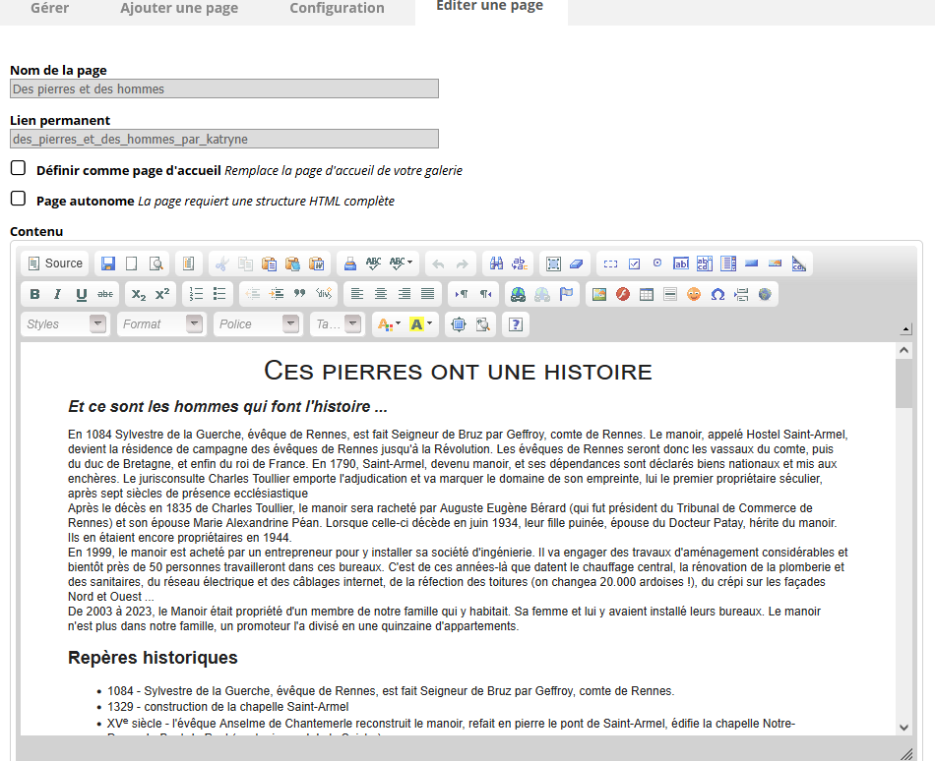Click the scroll down arrow in editor
This screenshot has height=761, width=935.
coord(904,727)
